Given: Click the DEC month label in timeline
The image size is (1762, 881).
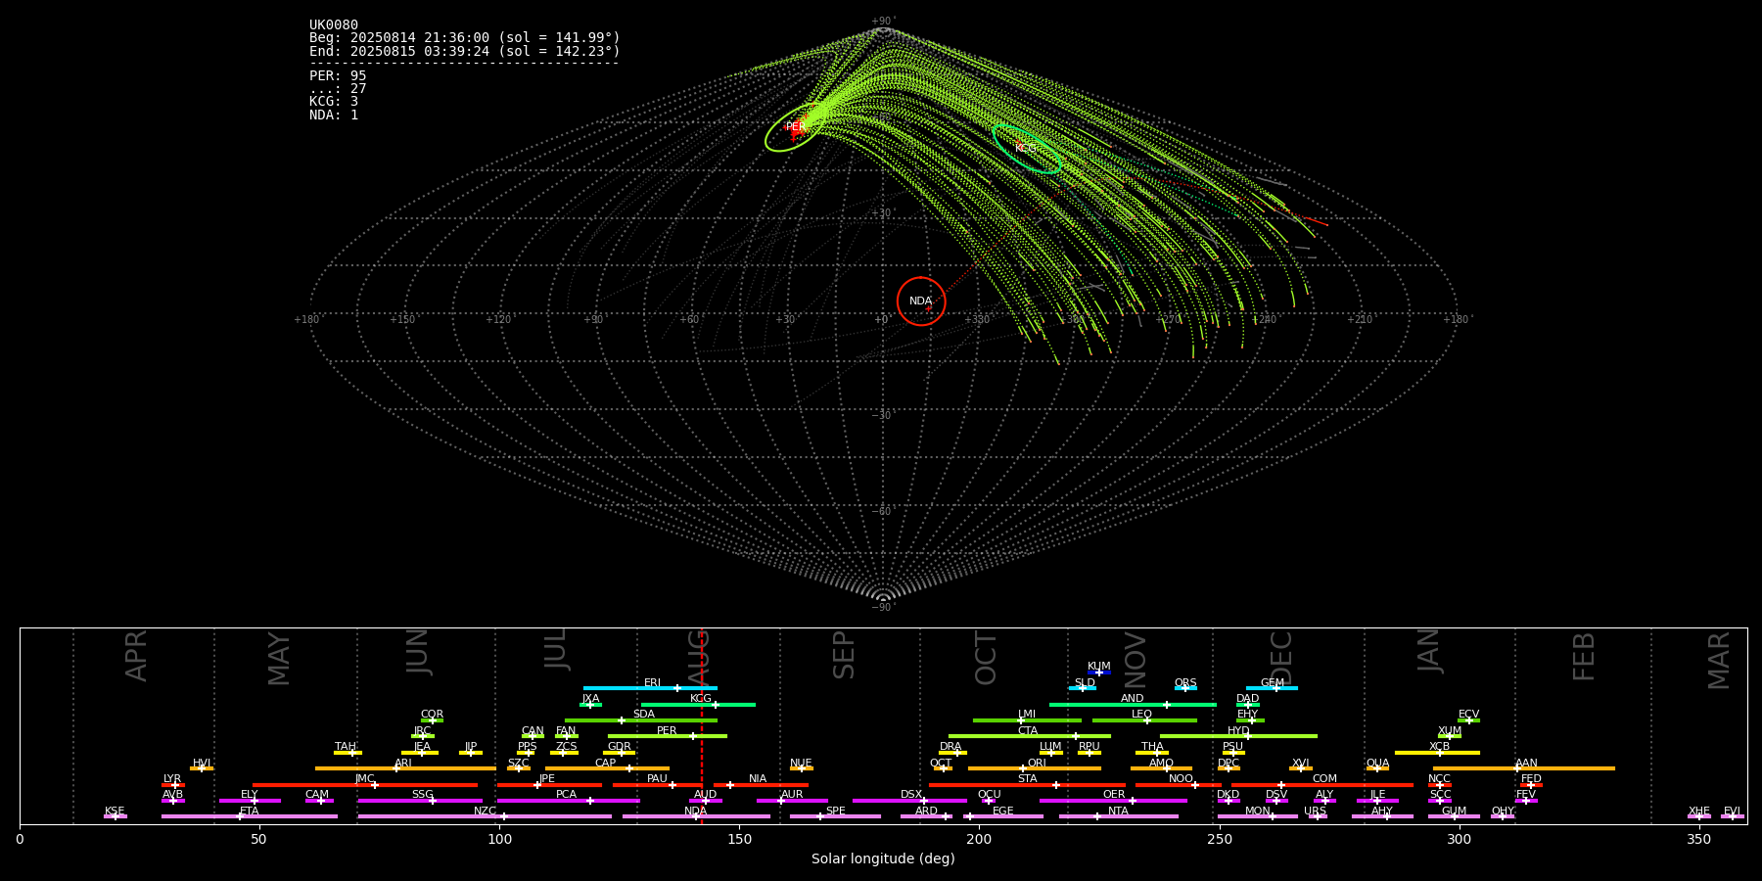Looking at the screenshot, I should pos(1281,658).
